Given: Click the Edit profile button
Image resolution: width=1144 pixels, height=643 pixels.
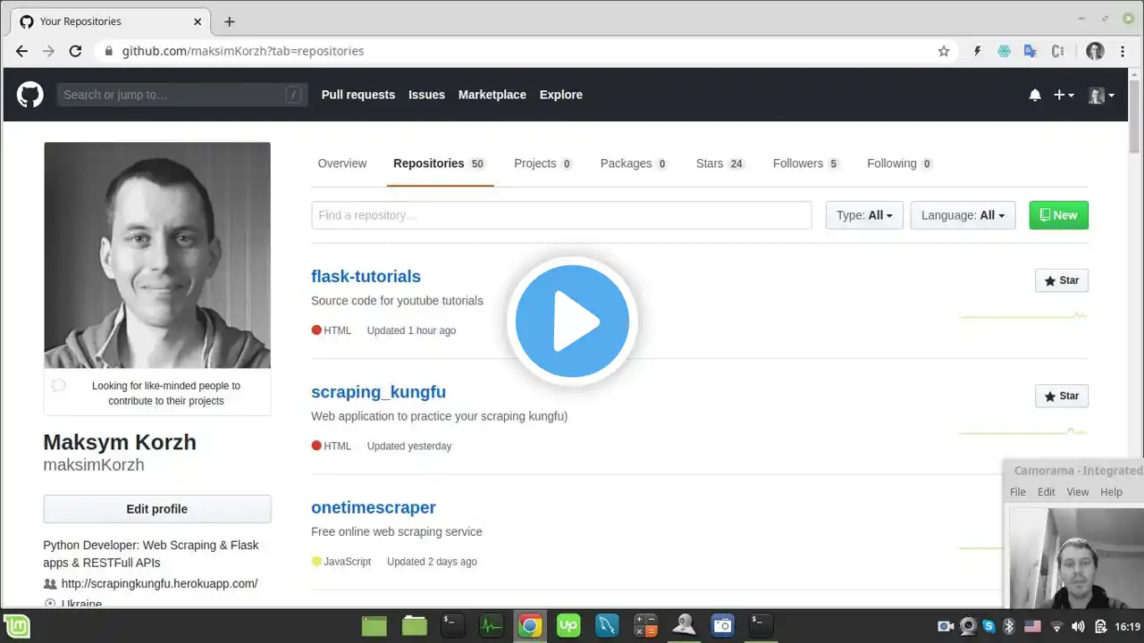Looking at the screenshot, I should pyautogui.click(x=157, y=509).
